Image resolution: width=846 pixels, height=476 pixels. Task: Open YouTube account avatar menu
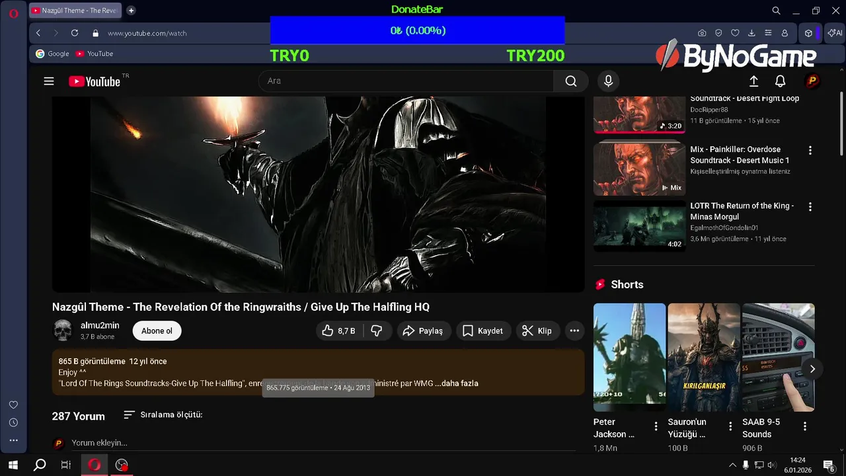[812, 81]
